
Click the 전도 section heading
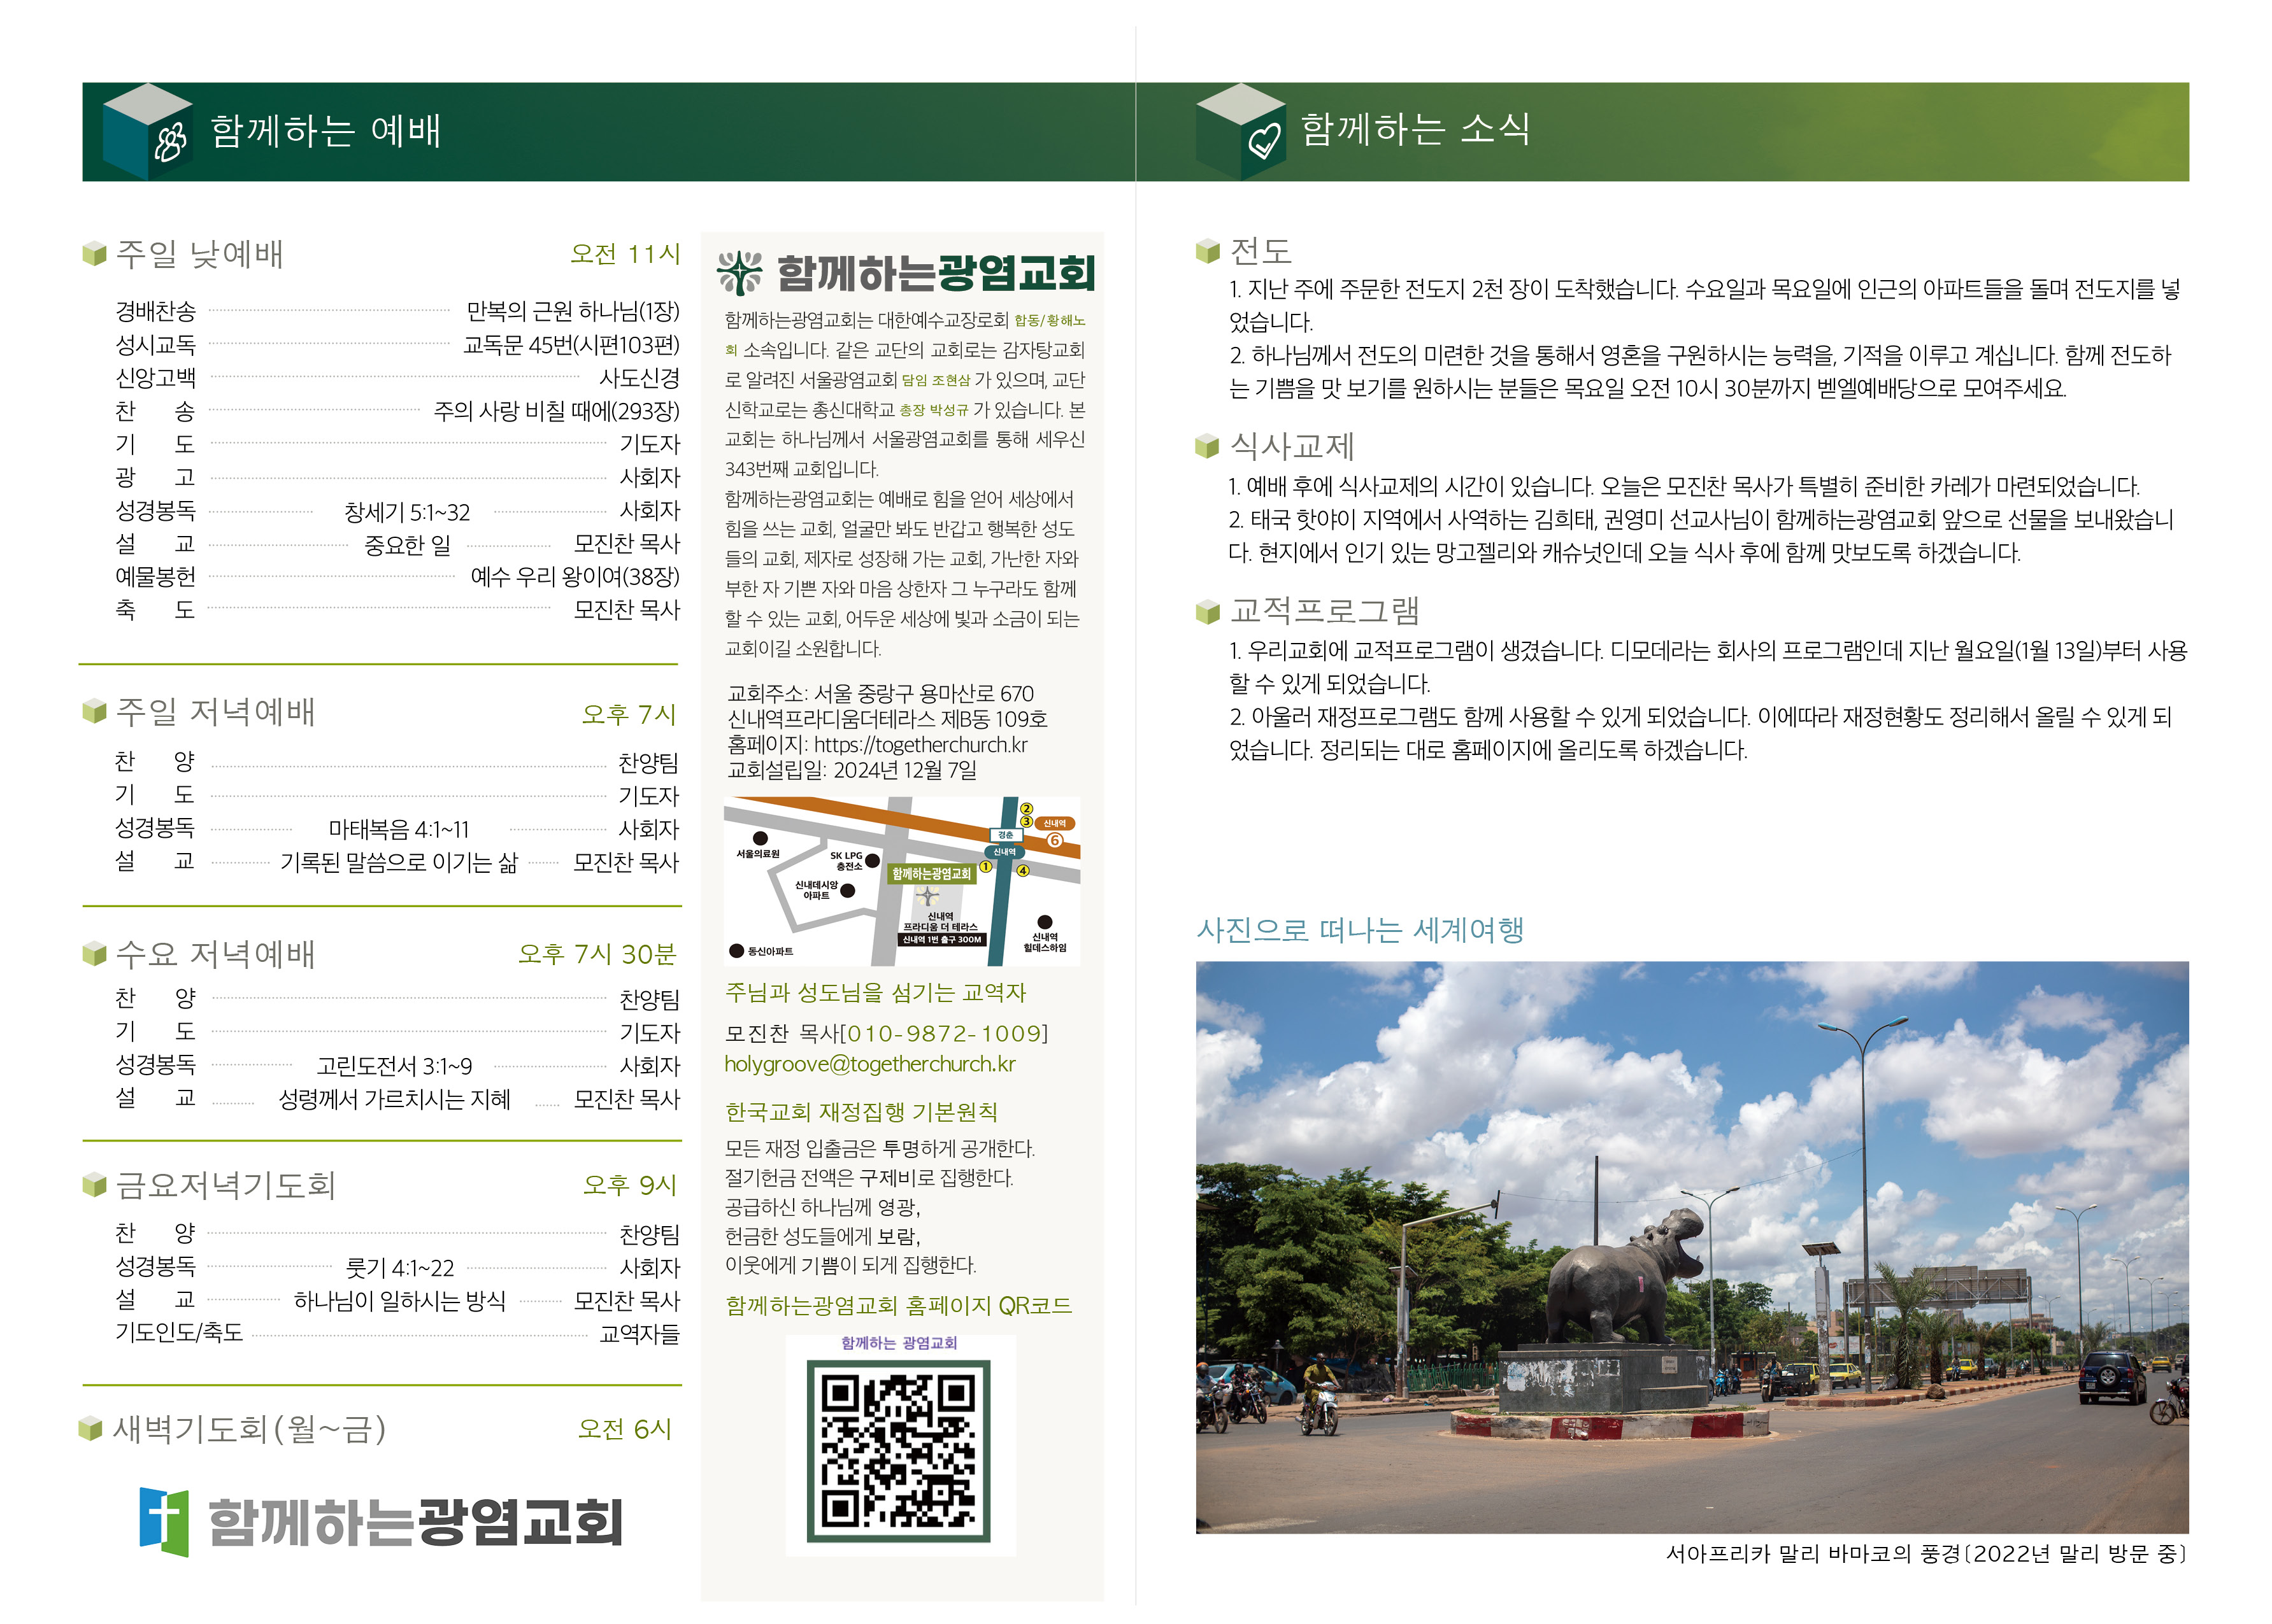pyautogui.click(x=1261, y=250)
